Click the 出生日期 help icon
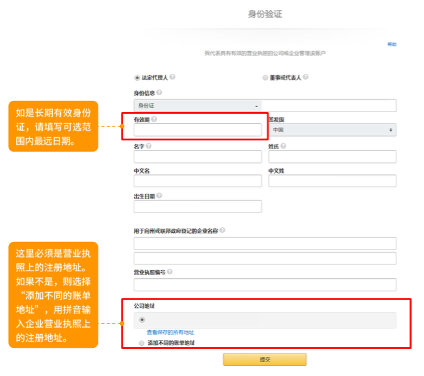The height and width of the screenshot is (376, 424). pyautogui.click(x=159, y=196)
